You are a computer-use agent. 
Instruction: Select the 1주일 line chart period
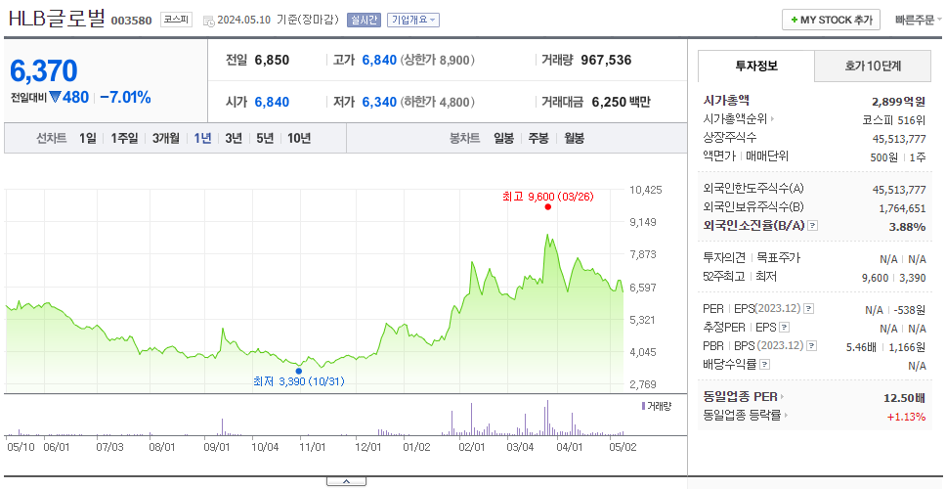(x=124, y=138)
